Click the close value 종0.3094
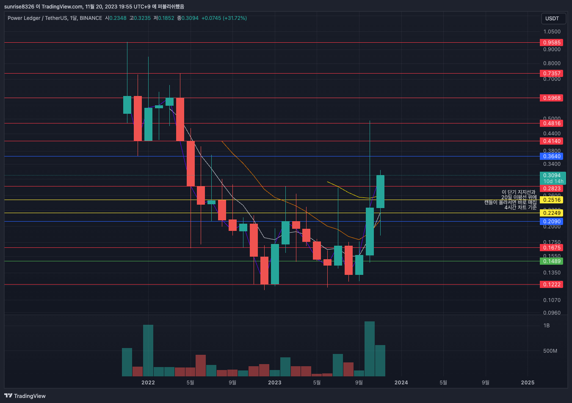 pos(188,18)
